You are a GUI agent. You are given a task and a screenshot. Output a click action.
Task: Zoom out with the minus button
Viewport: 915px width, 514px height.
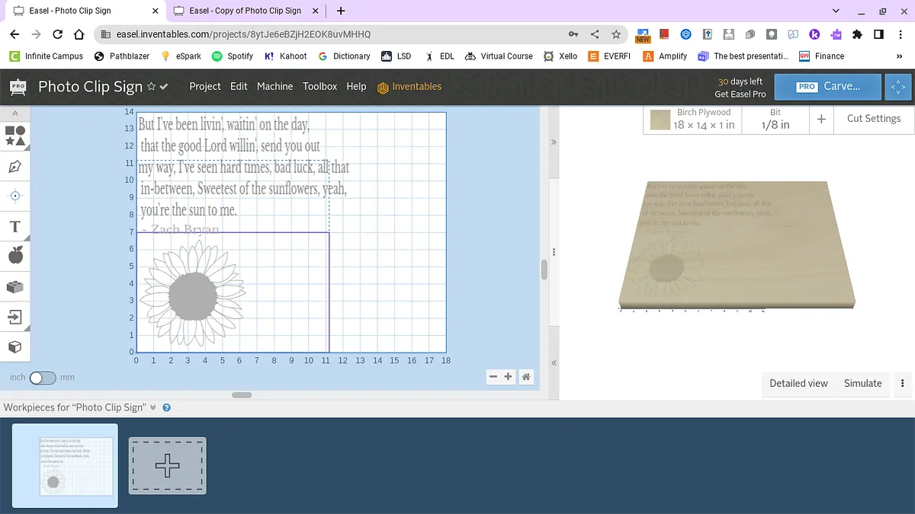pos(493,376)
